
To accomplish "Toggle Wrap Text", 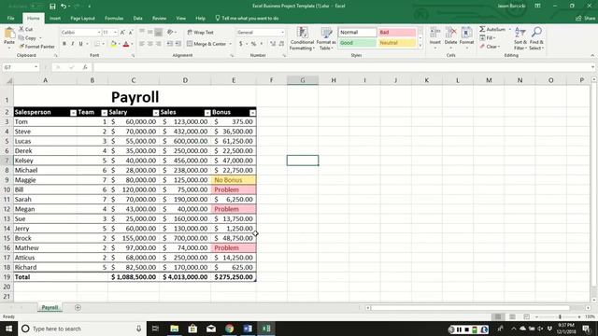I will [x=201, y=33].
